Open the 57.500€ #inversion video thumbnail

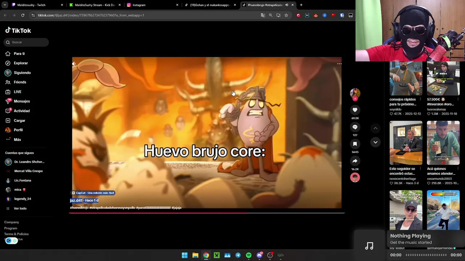443,78
